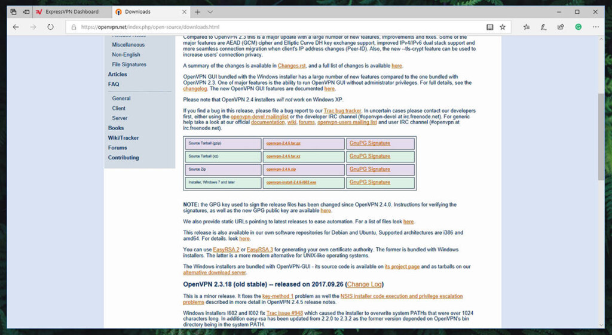This screenshot has width=612, height=335.
Task: Click the address bar URL field
Action: point(273,27)
